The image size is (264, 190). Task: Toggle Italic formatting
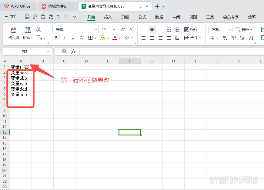pyautogui.click(x=64, y=38)
